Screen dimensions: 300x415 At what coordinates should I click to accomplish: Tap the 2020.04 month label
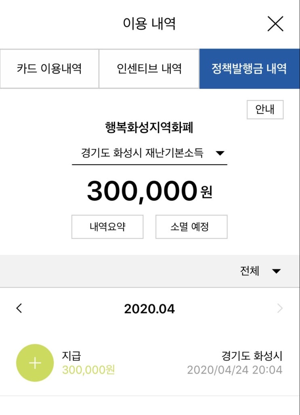point(149,309)
